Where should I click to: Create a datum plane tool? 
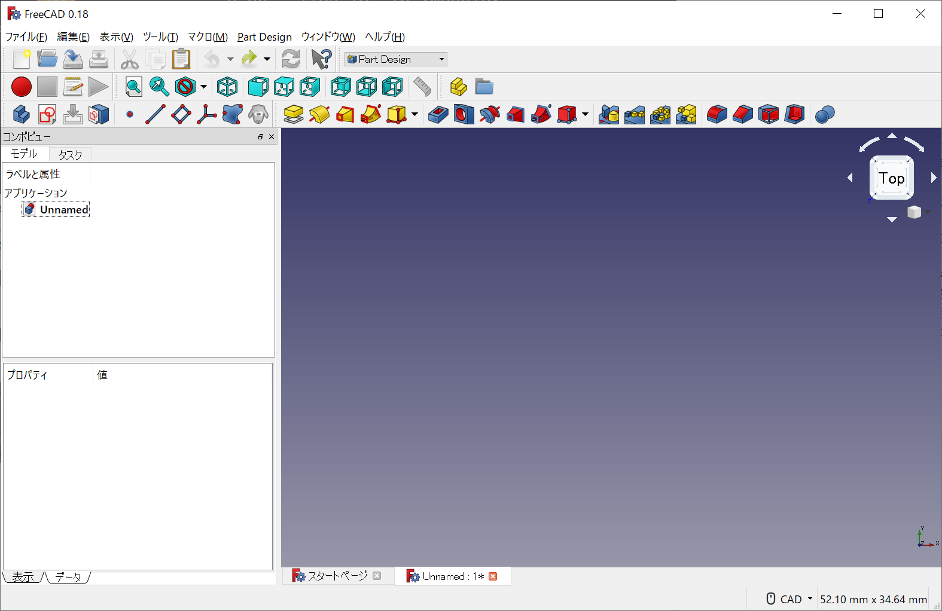coord(181,114)
